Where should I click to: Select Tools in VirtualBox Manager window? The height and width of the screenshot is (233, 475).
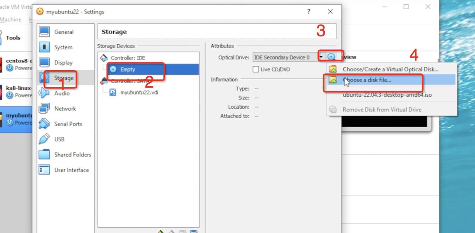[x=16, y=38]
